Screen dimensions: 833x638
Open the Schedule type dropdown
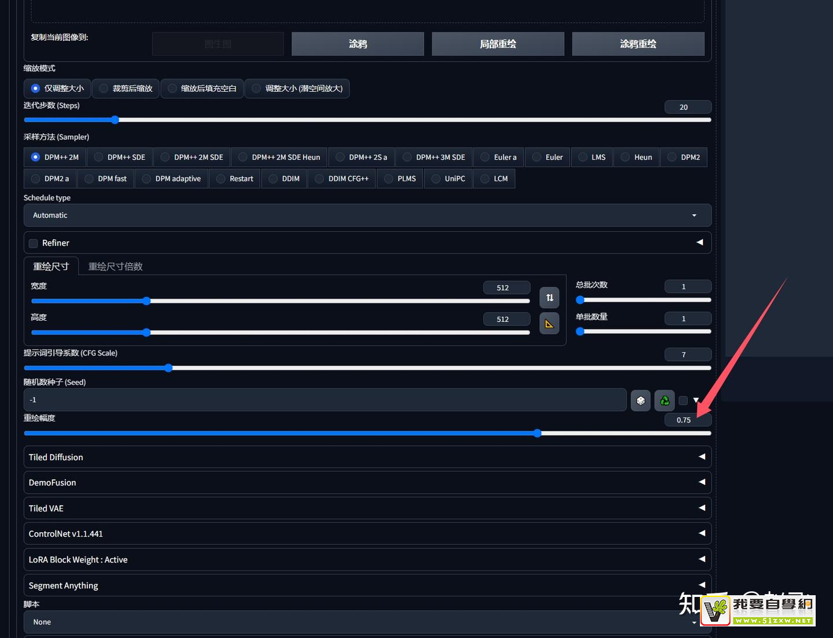tap(367, 215)
